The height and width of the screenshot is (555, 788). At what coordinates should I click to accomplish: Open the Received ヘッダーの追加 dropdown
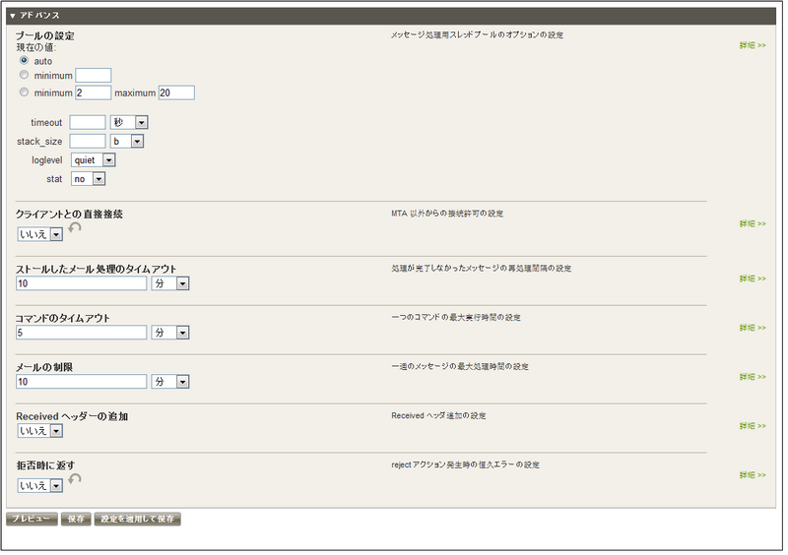pos(40,431)
